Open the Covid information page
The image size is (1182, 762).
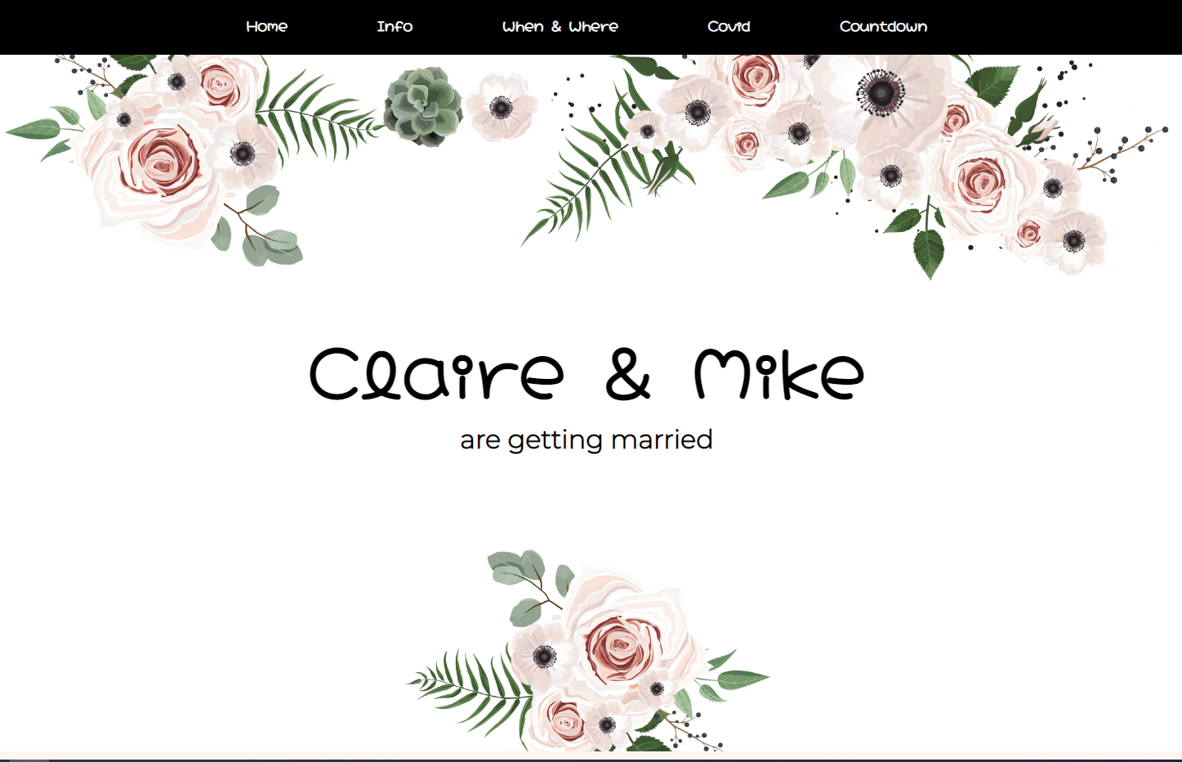(728, 26)
